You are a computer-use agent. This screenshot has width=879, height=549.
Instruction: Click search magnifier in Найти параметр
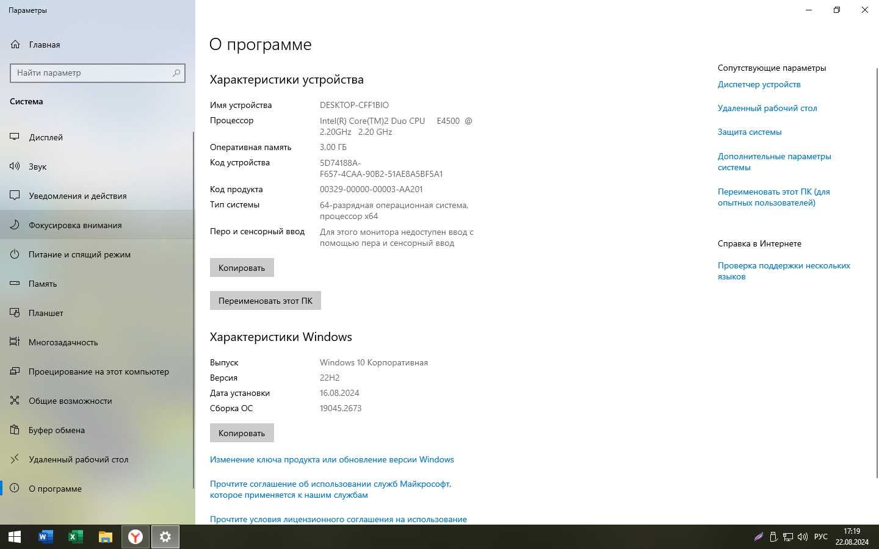[x=176, y=73]
